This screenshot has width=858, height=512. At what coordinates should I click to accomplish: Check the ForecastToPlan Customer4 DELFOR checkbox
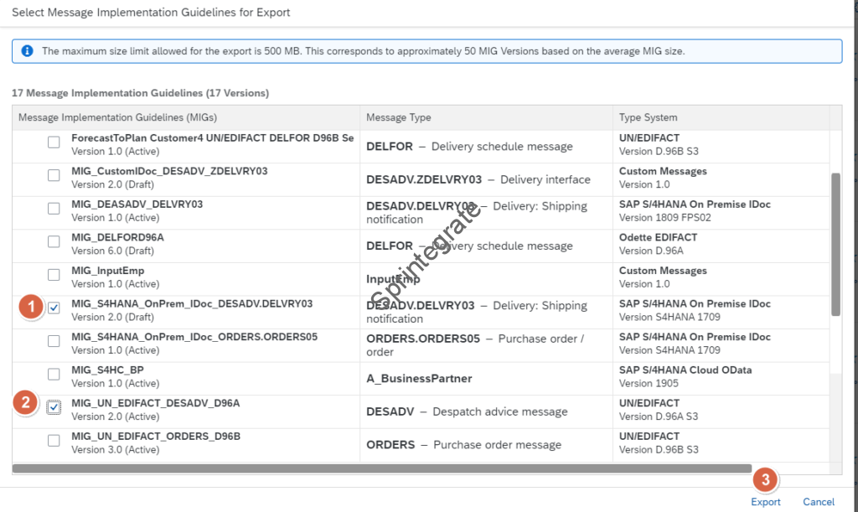[x=54, y=142]
